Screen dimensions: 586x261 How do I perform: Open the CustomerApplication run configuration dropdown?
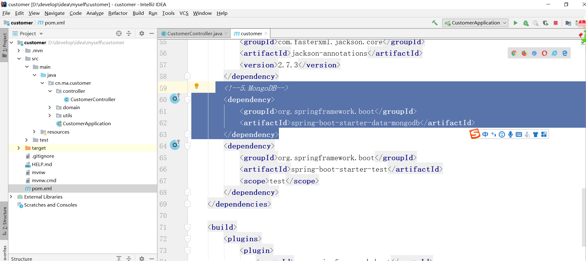[x=475, y=23]
